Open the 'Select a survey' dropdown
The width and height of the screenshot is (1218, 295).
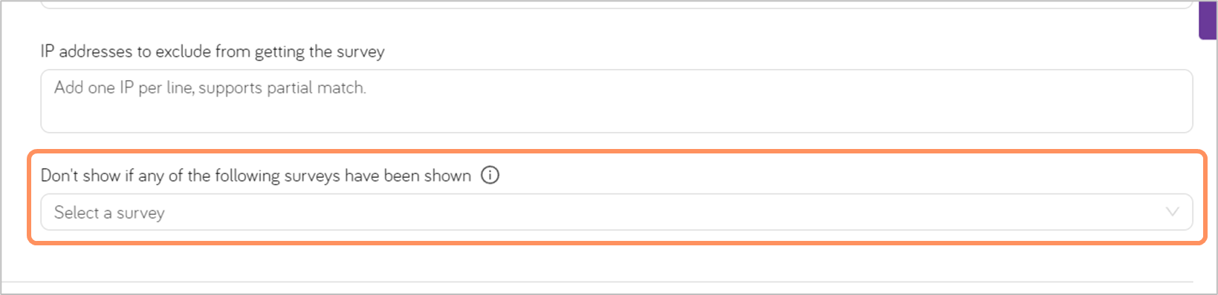pos(616,212)
